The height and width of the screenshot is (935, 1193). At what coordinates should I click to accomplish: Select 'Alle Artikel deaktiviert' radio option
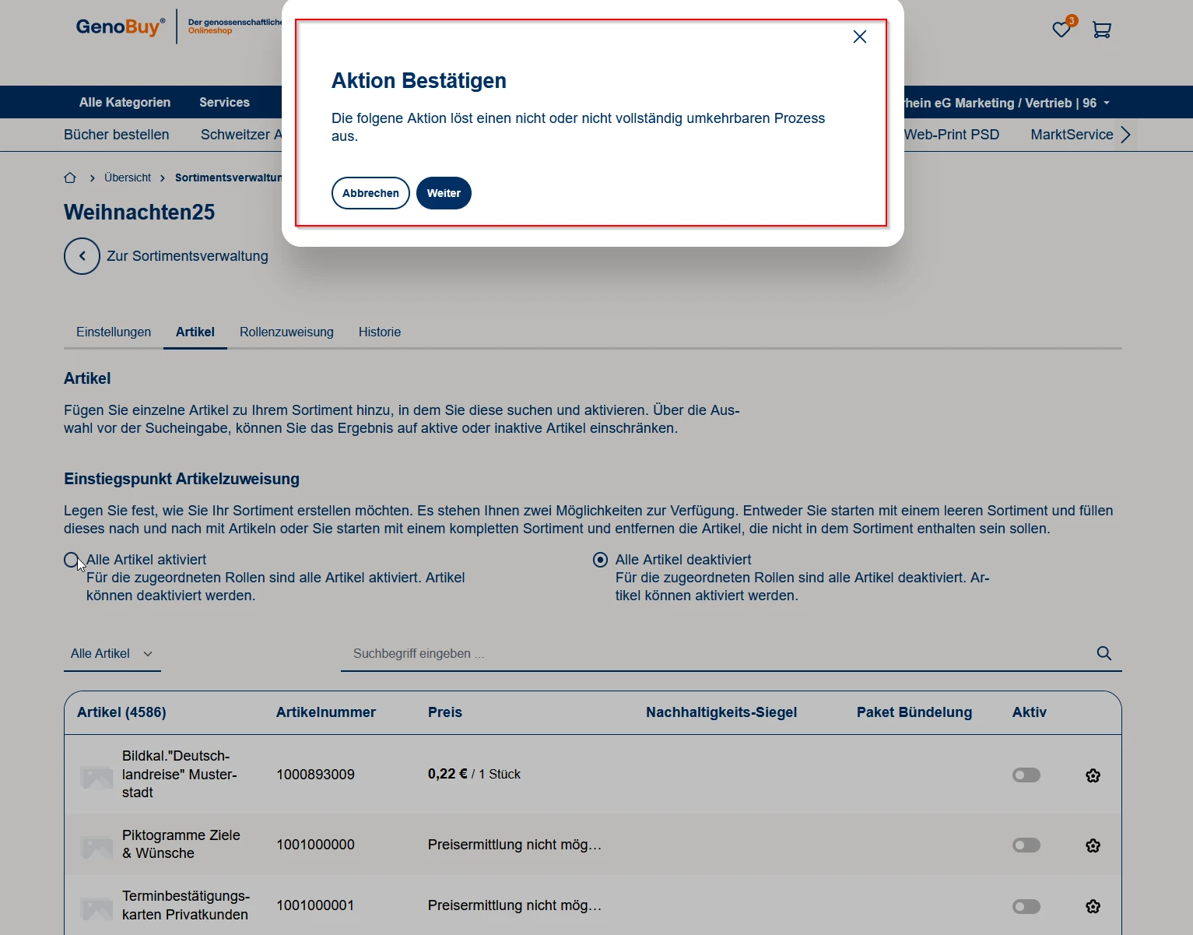(x=600, y=560)
